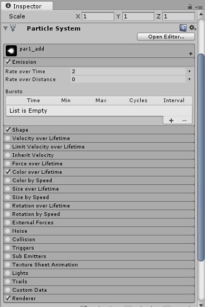Open the Inspector panel options menu icon
Screen dimensions: 205x307
(x=199, y=7)
